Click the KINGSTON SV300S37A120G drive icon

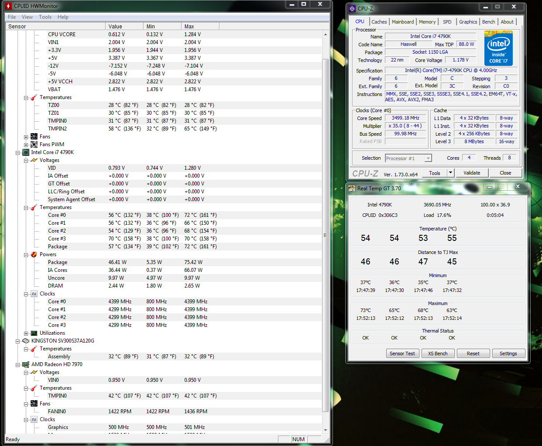(x=26, y=341)
